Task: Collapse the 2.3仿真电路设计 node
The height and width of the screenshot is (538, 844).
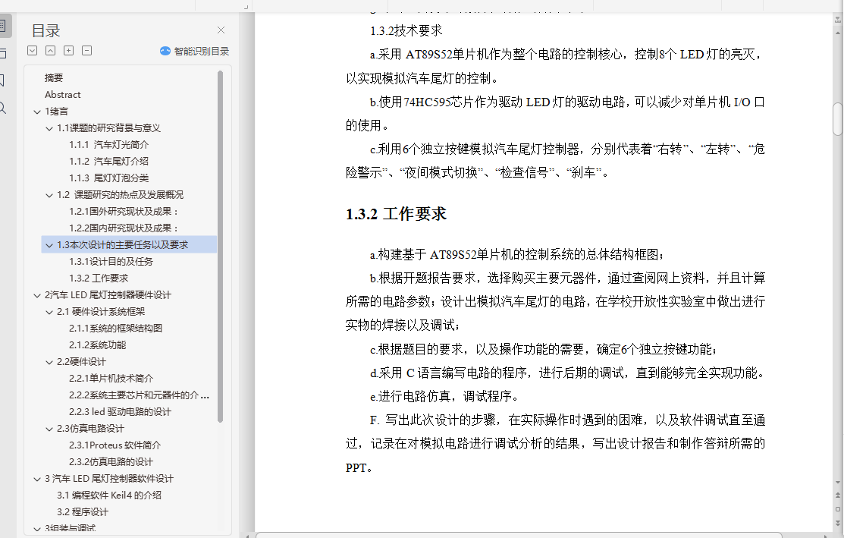Action: click(x=49, y=429)
